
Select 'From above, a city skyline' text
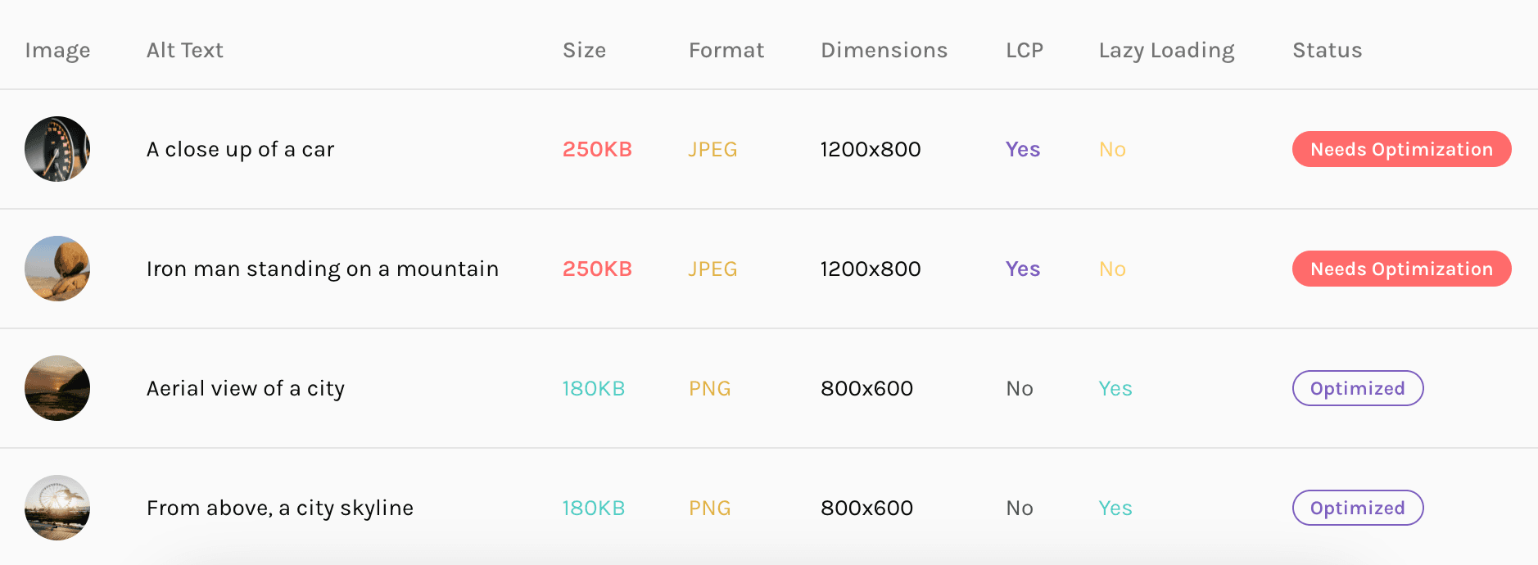click(280, 508)
